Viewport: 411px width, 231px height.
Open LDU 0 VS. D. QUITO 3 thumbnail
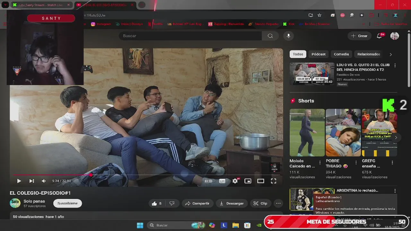[x=312, y=73]
